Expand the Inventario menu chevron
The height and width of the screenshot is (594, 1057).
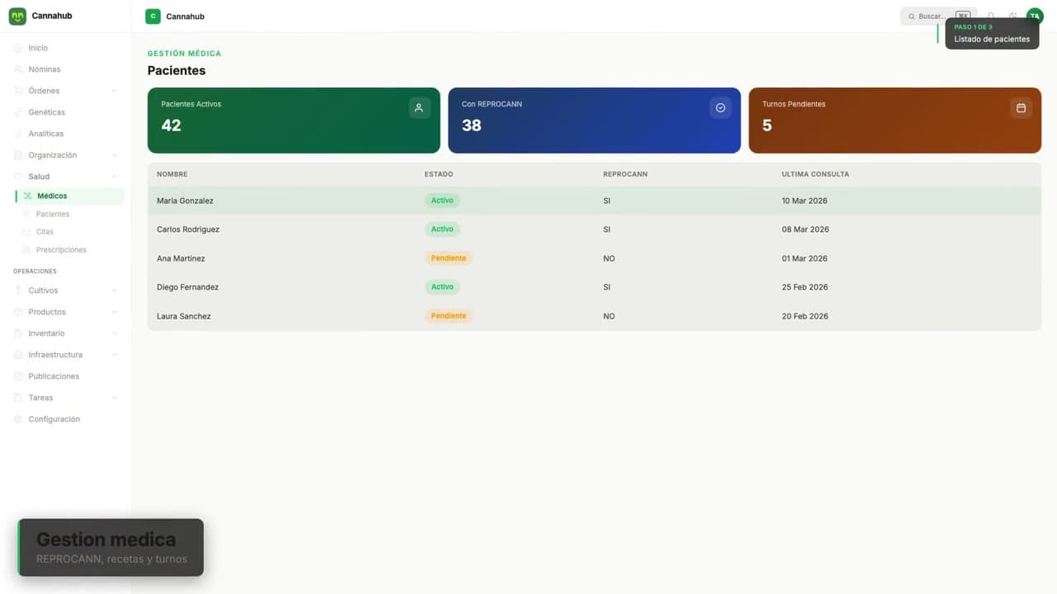[114, 333]
